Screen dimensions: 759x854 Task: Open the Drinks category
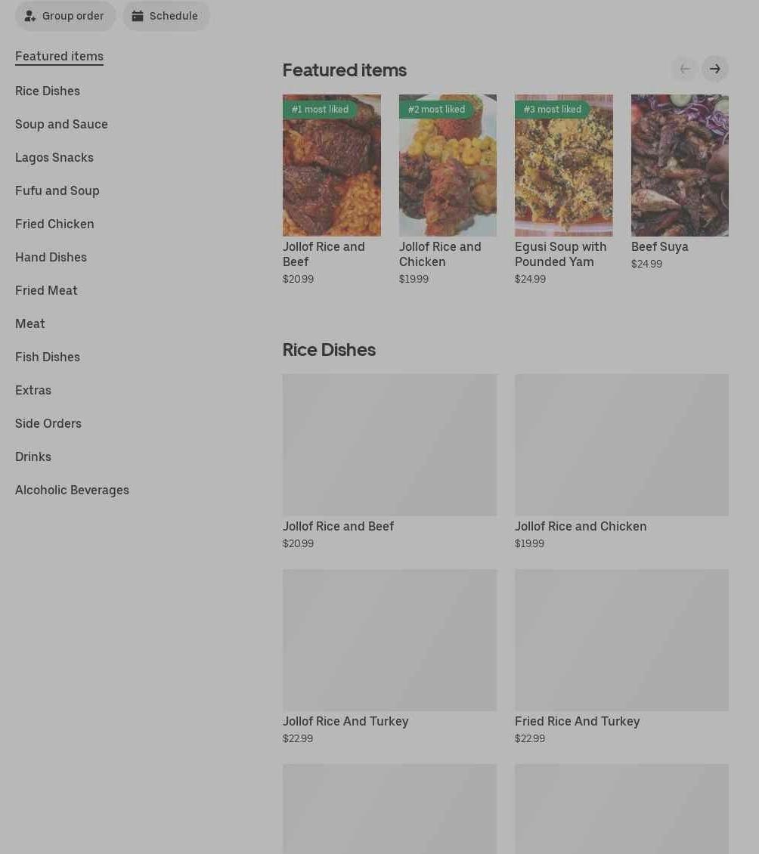click(x=33, y=456)
